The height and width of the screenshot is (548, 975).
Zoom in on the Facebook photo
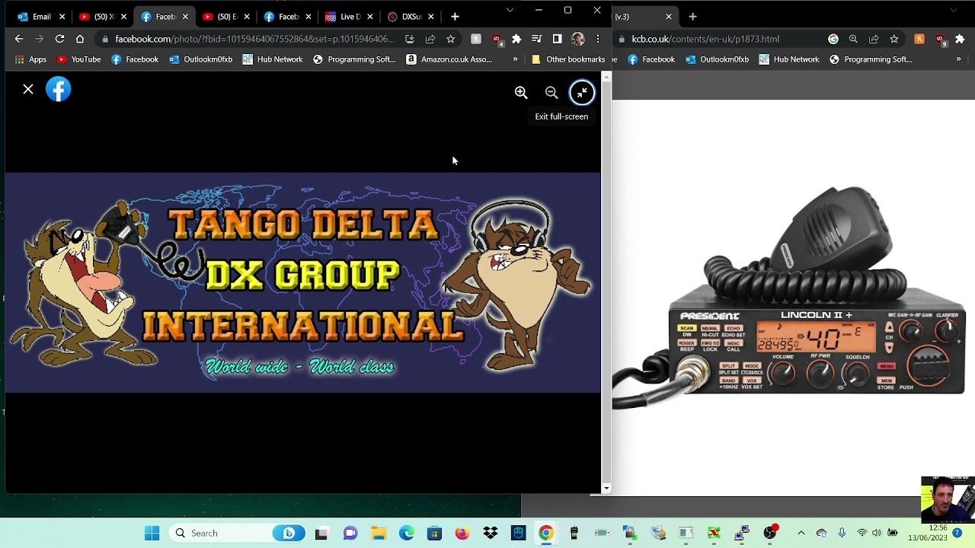pyautogui.click(x=521, y=92)
